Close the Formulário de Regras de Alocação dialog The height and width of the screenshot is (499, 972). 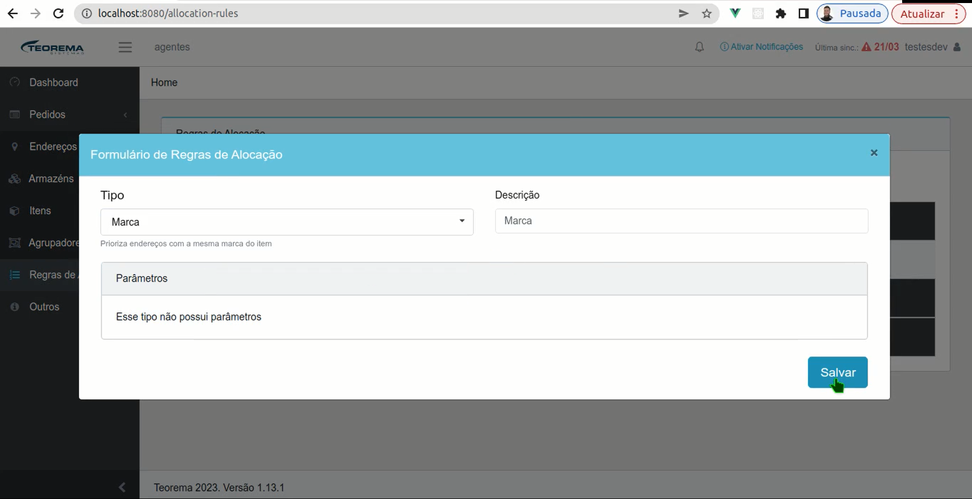click(874, 153)
